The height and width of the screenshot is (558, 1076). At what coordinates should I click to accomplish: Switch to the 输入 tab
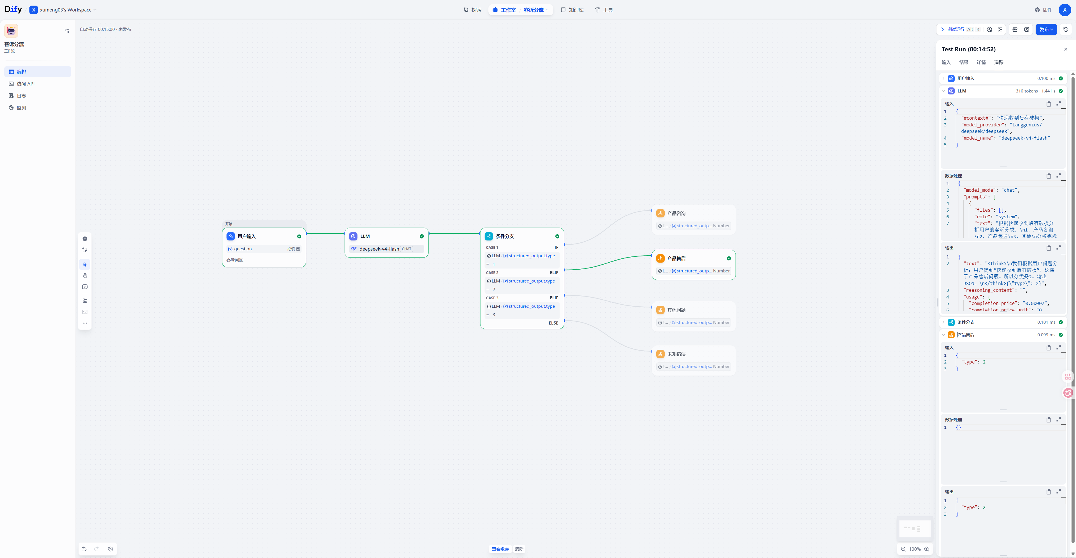[x=946, y=62]
